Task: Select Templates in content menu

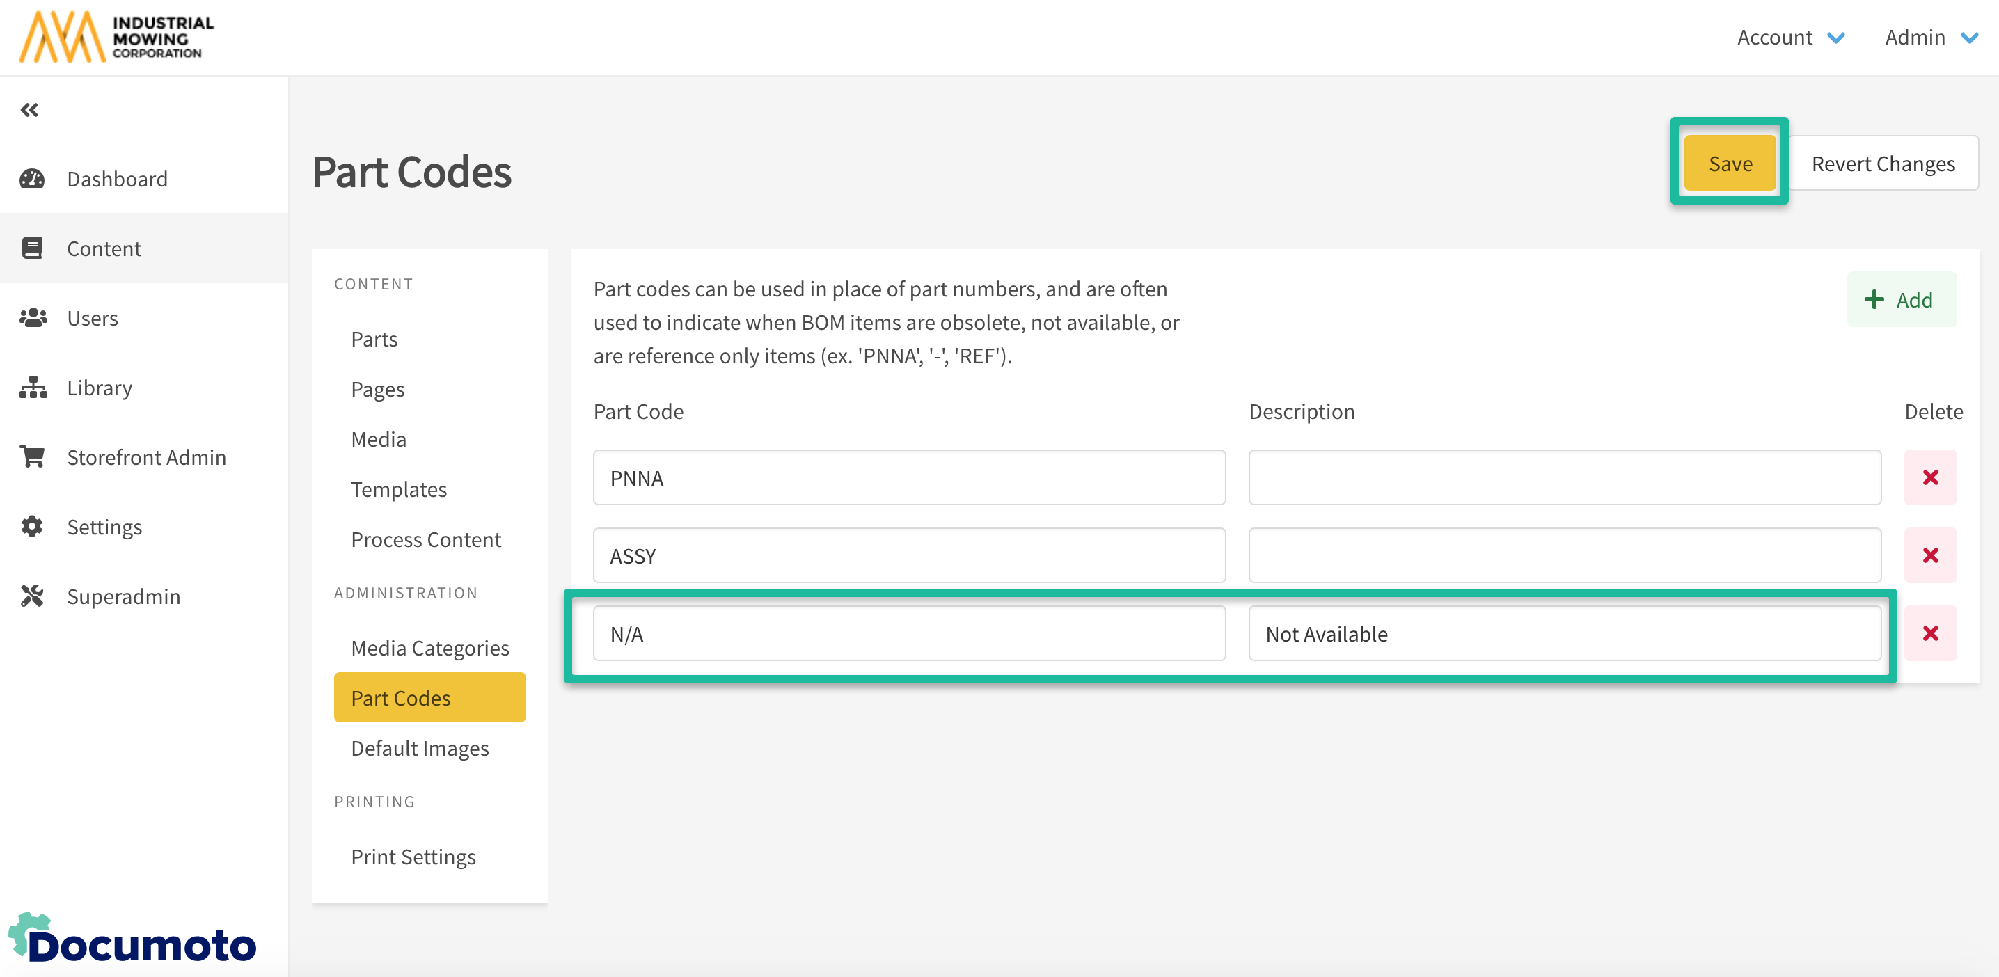Action: [398, 490]
